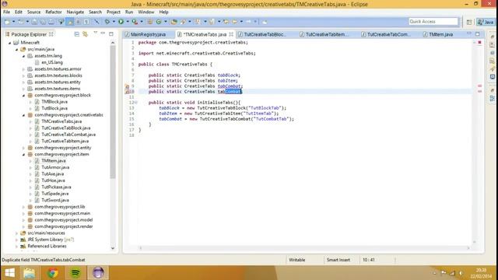This screenshot has width=498, height=280.
Task: Open the File menu
Action: click(x=6, y=12)
